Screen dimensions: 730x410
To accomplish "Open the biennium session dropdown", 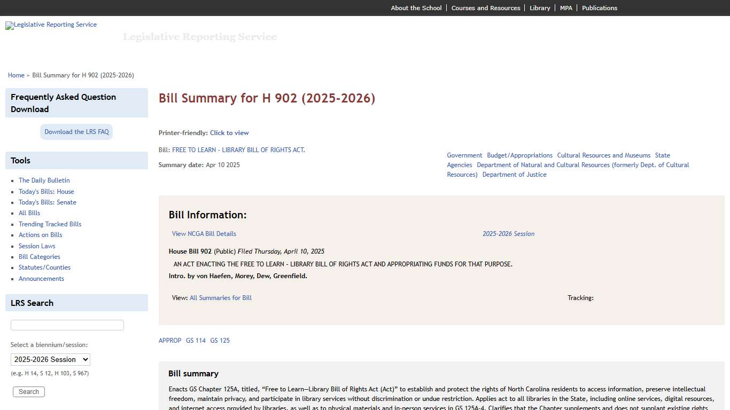I will [x=50, y=359].
